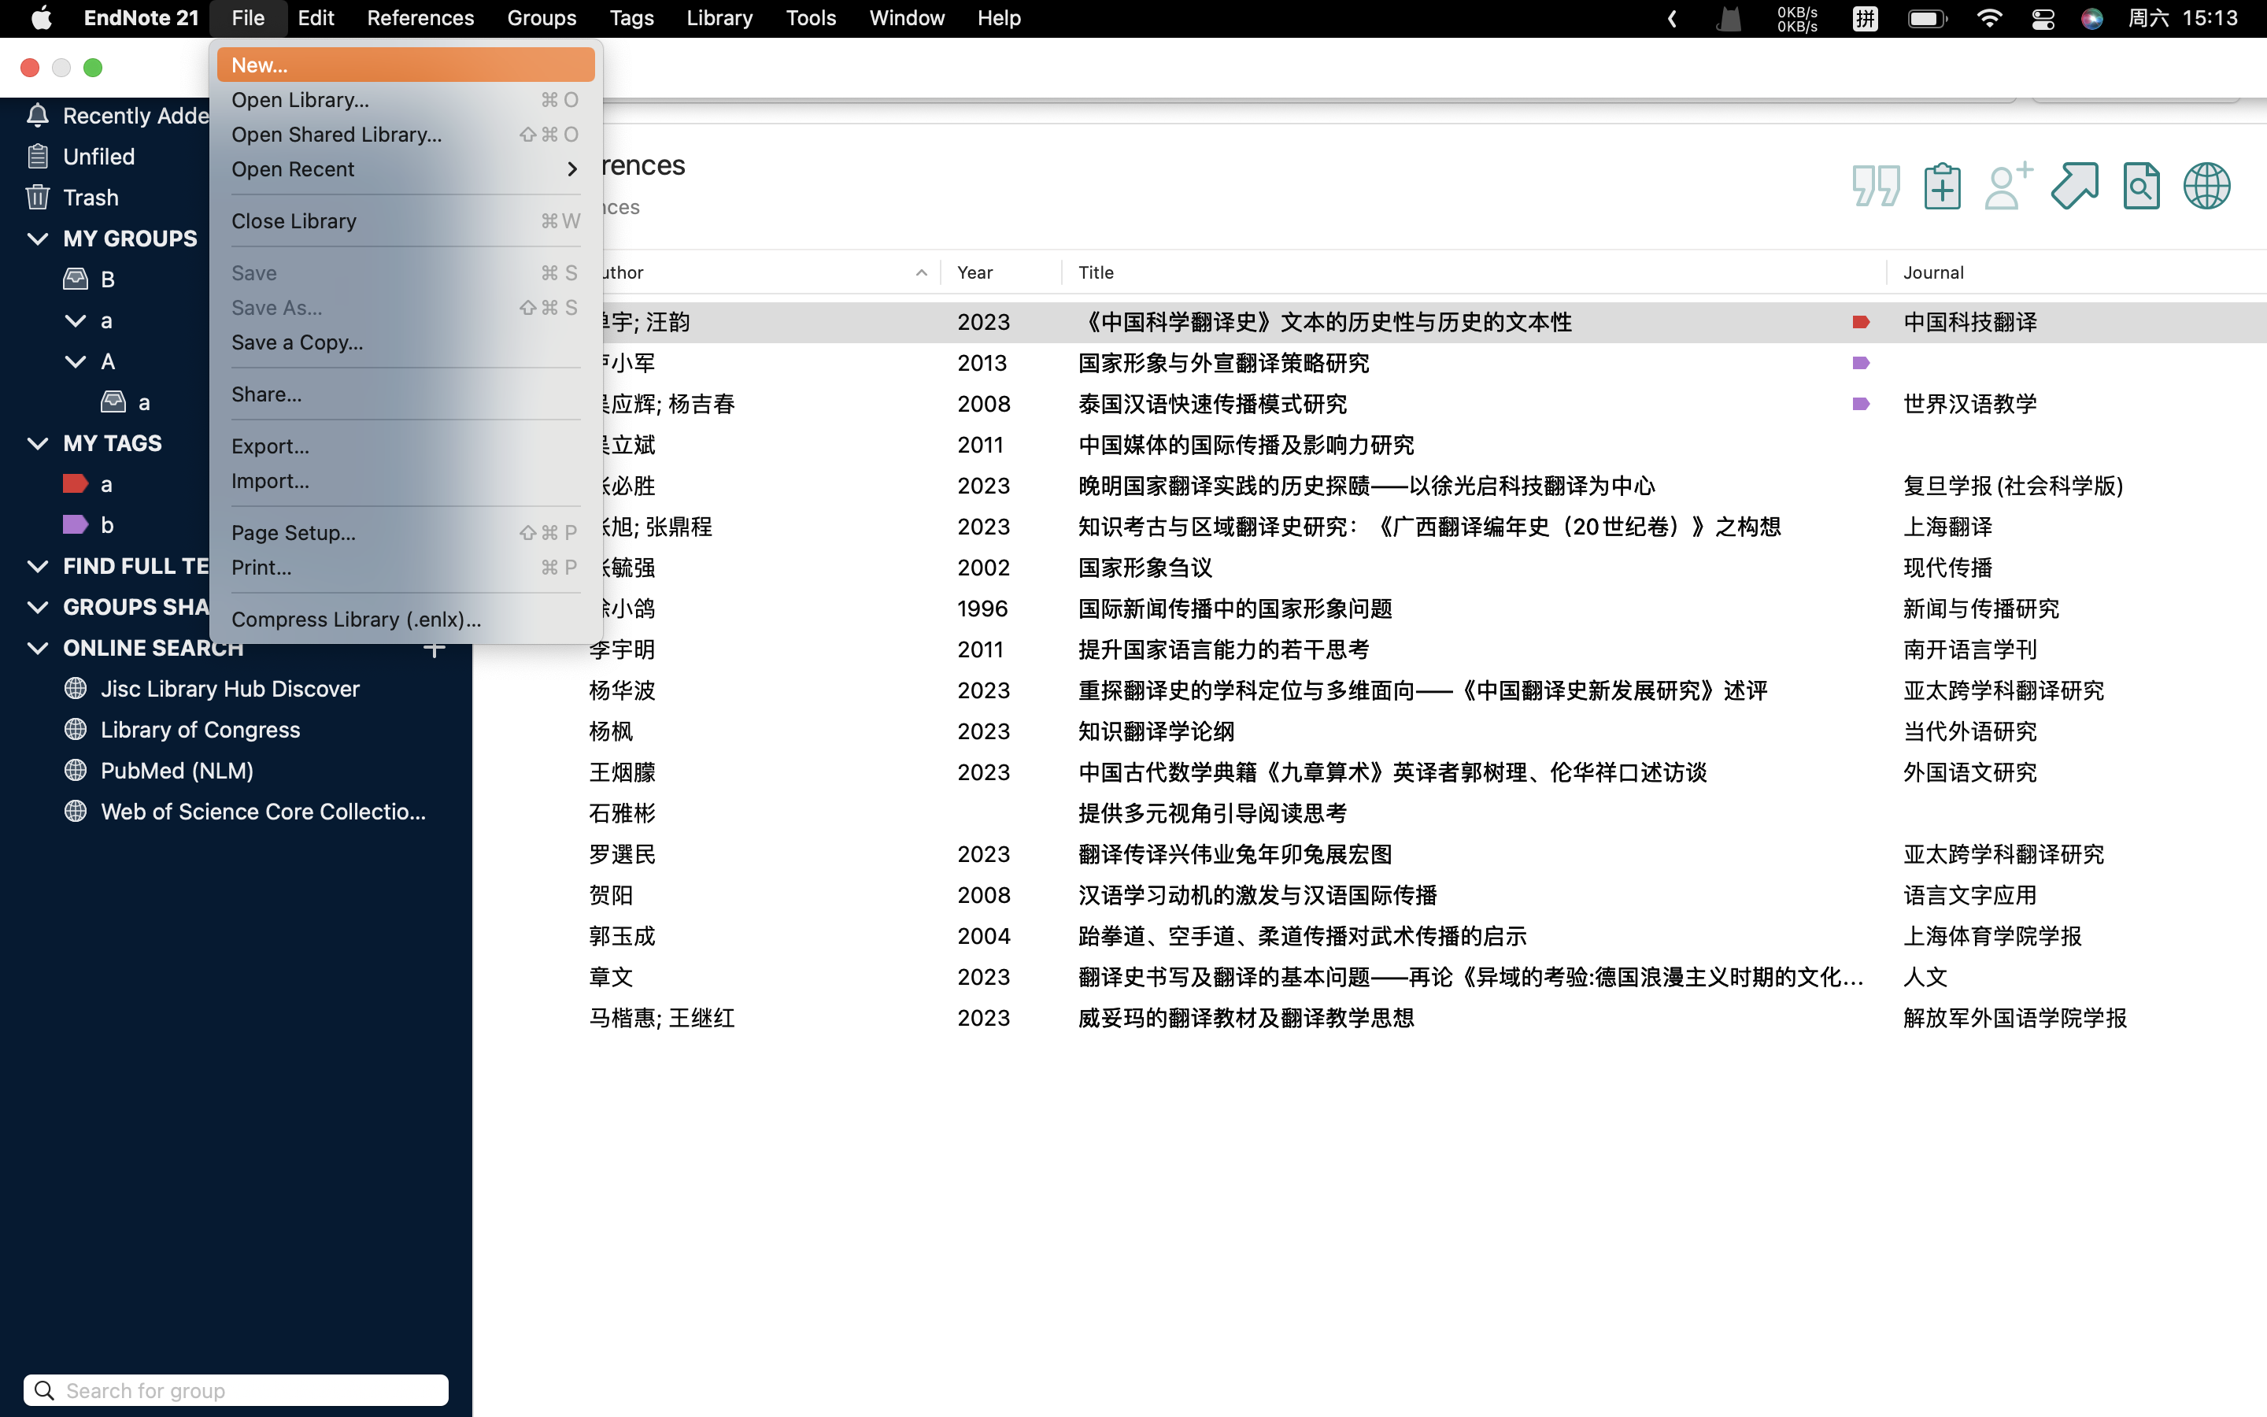Click the Find Full Text document icon
Image resolution: width=2267 pixels, height=1417 pixels.
point(2140,186)
